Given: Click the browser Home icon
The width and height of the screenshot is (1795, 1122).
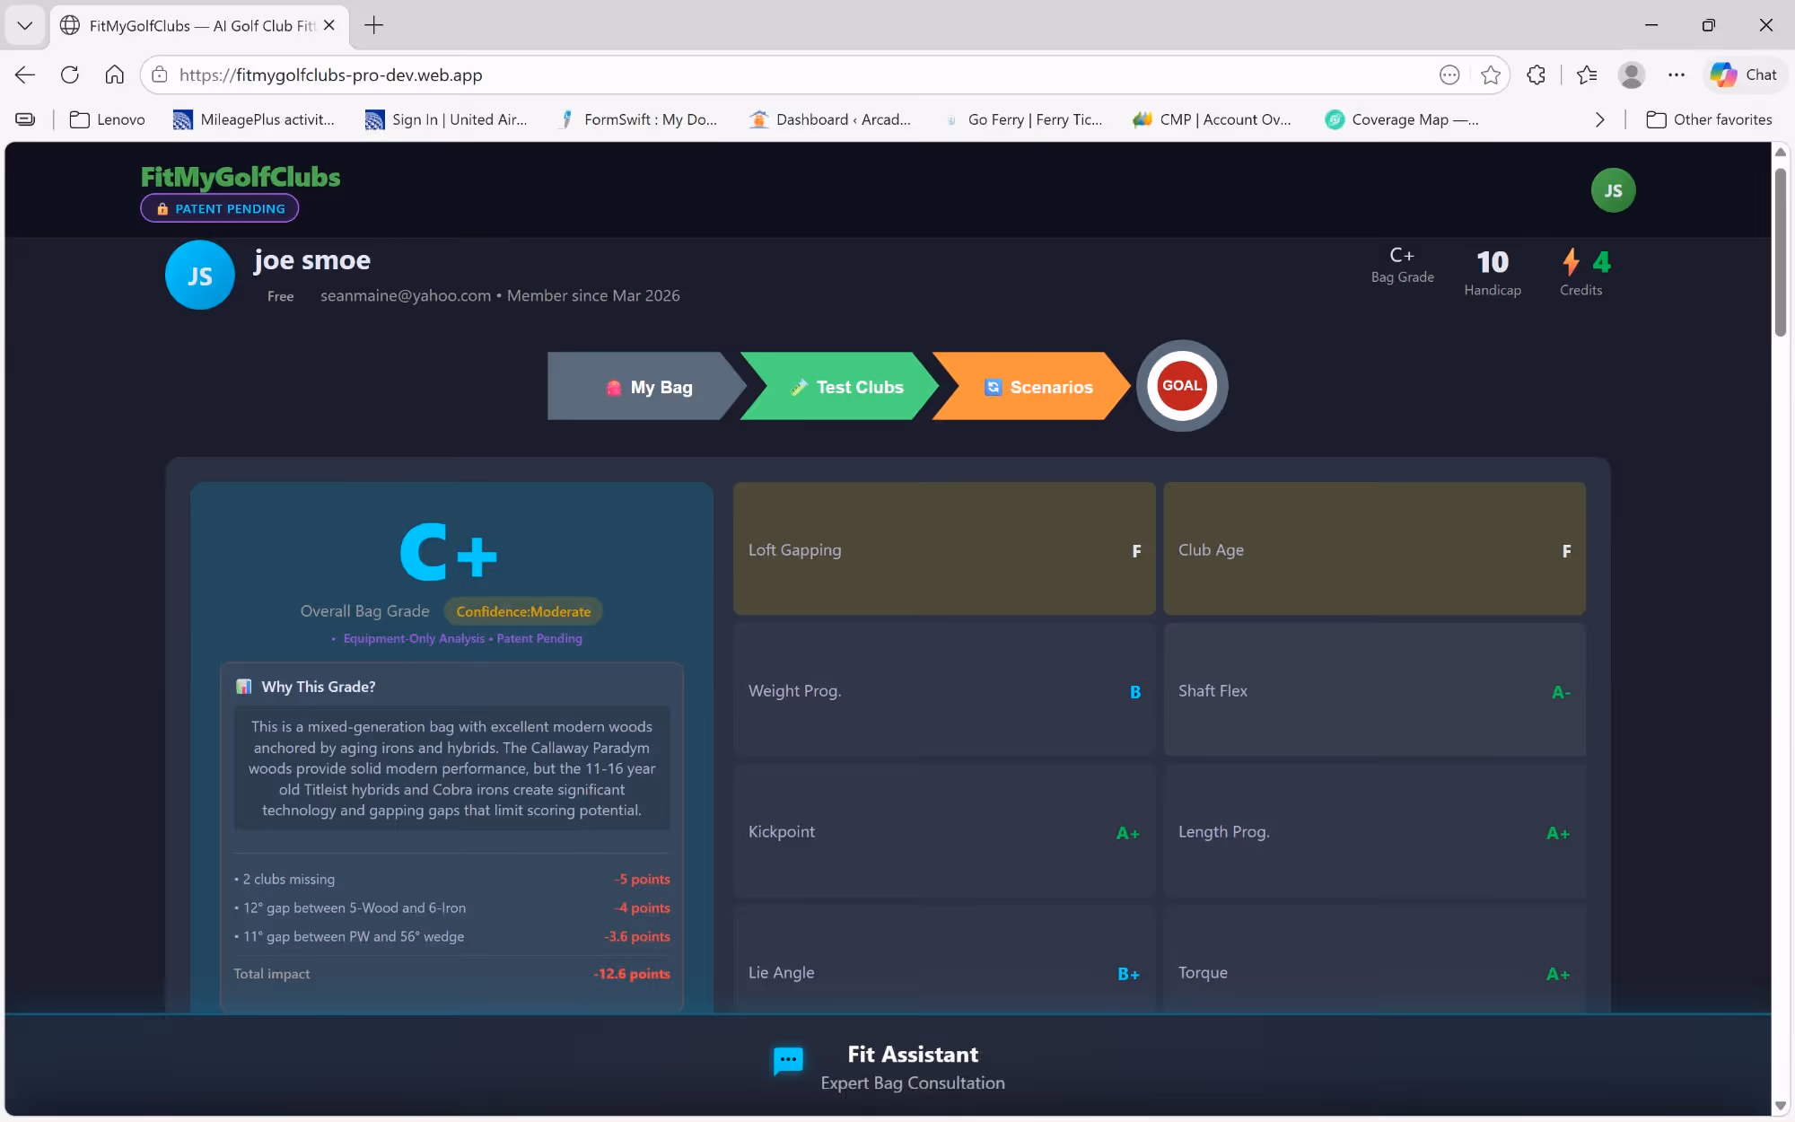Looking at the screenshot, I should 114,75.
